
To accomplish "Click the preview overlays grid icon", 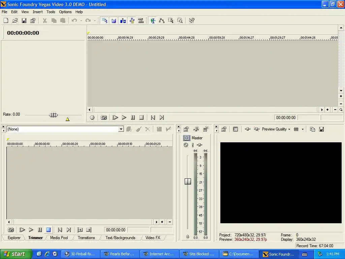I will [296, 129].
